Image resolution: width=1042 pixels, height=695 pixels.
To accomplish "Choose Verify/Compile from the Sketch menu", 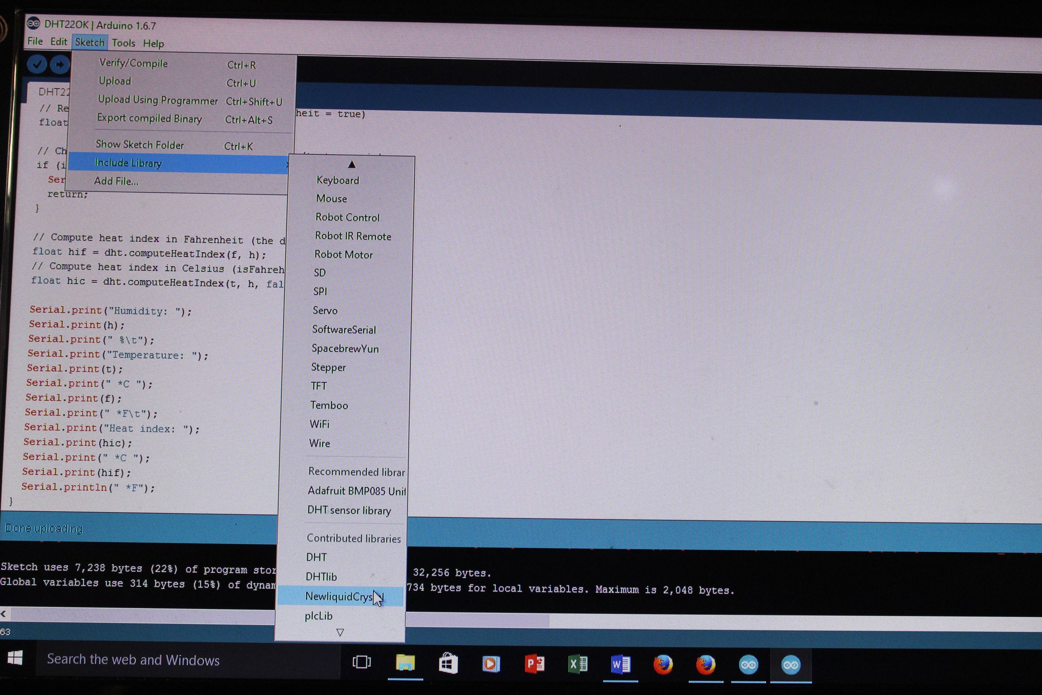I will [133, 63].
